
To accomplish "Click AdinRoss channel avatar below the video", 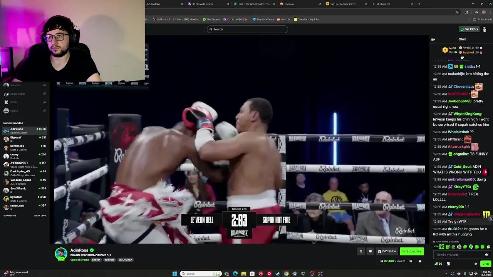I will click(x=61, y=254).
